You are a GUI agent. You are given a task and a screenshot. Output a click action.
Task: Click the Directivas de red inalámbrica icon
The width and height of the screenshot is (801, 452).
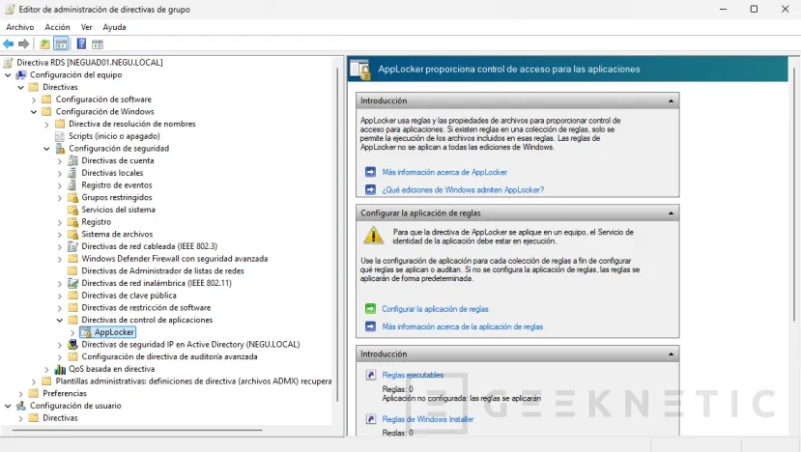click(x=73, y=283)
